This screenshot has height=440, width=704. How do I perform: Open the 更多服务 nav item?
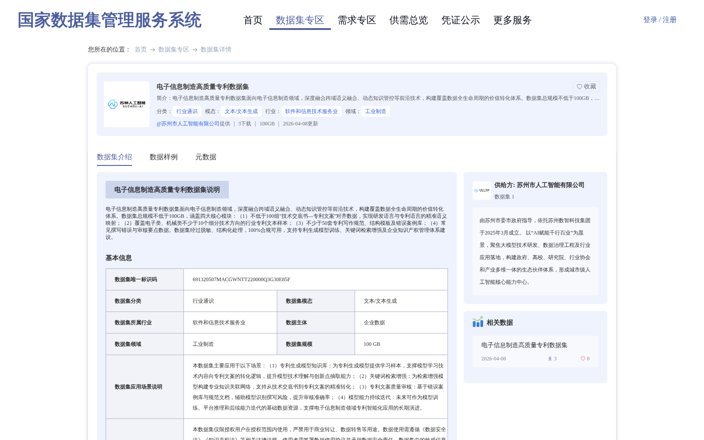tap(513, 20)
